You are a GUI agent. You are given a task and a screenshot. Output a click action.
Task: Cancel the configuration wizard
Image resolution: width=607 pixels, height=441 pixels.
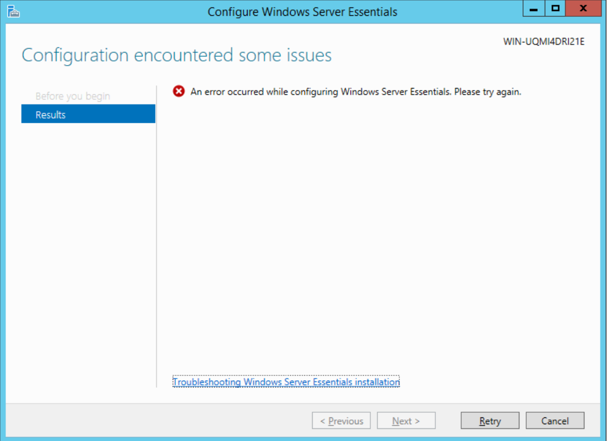(x=555, y=421)
